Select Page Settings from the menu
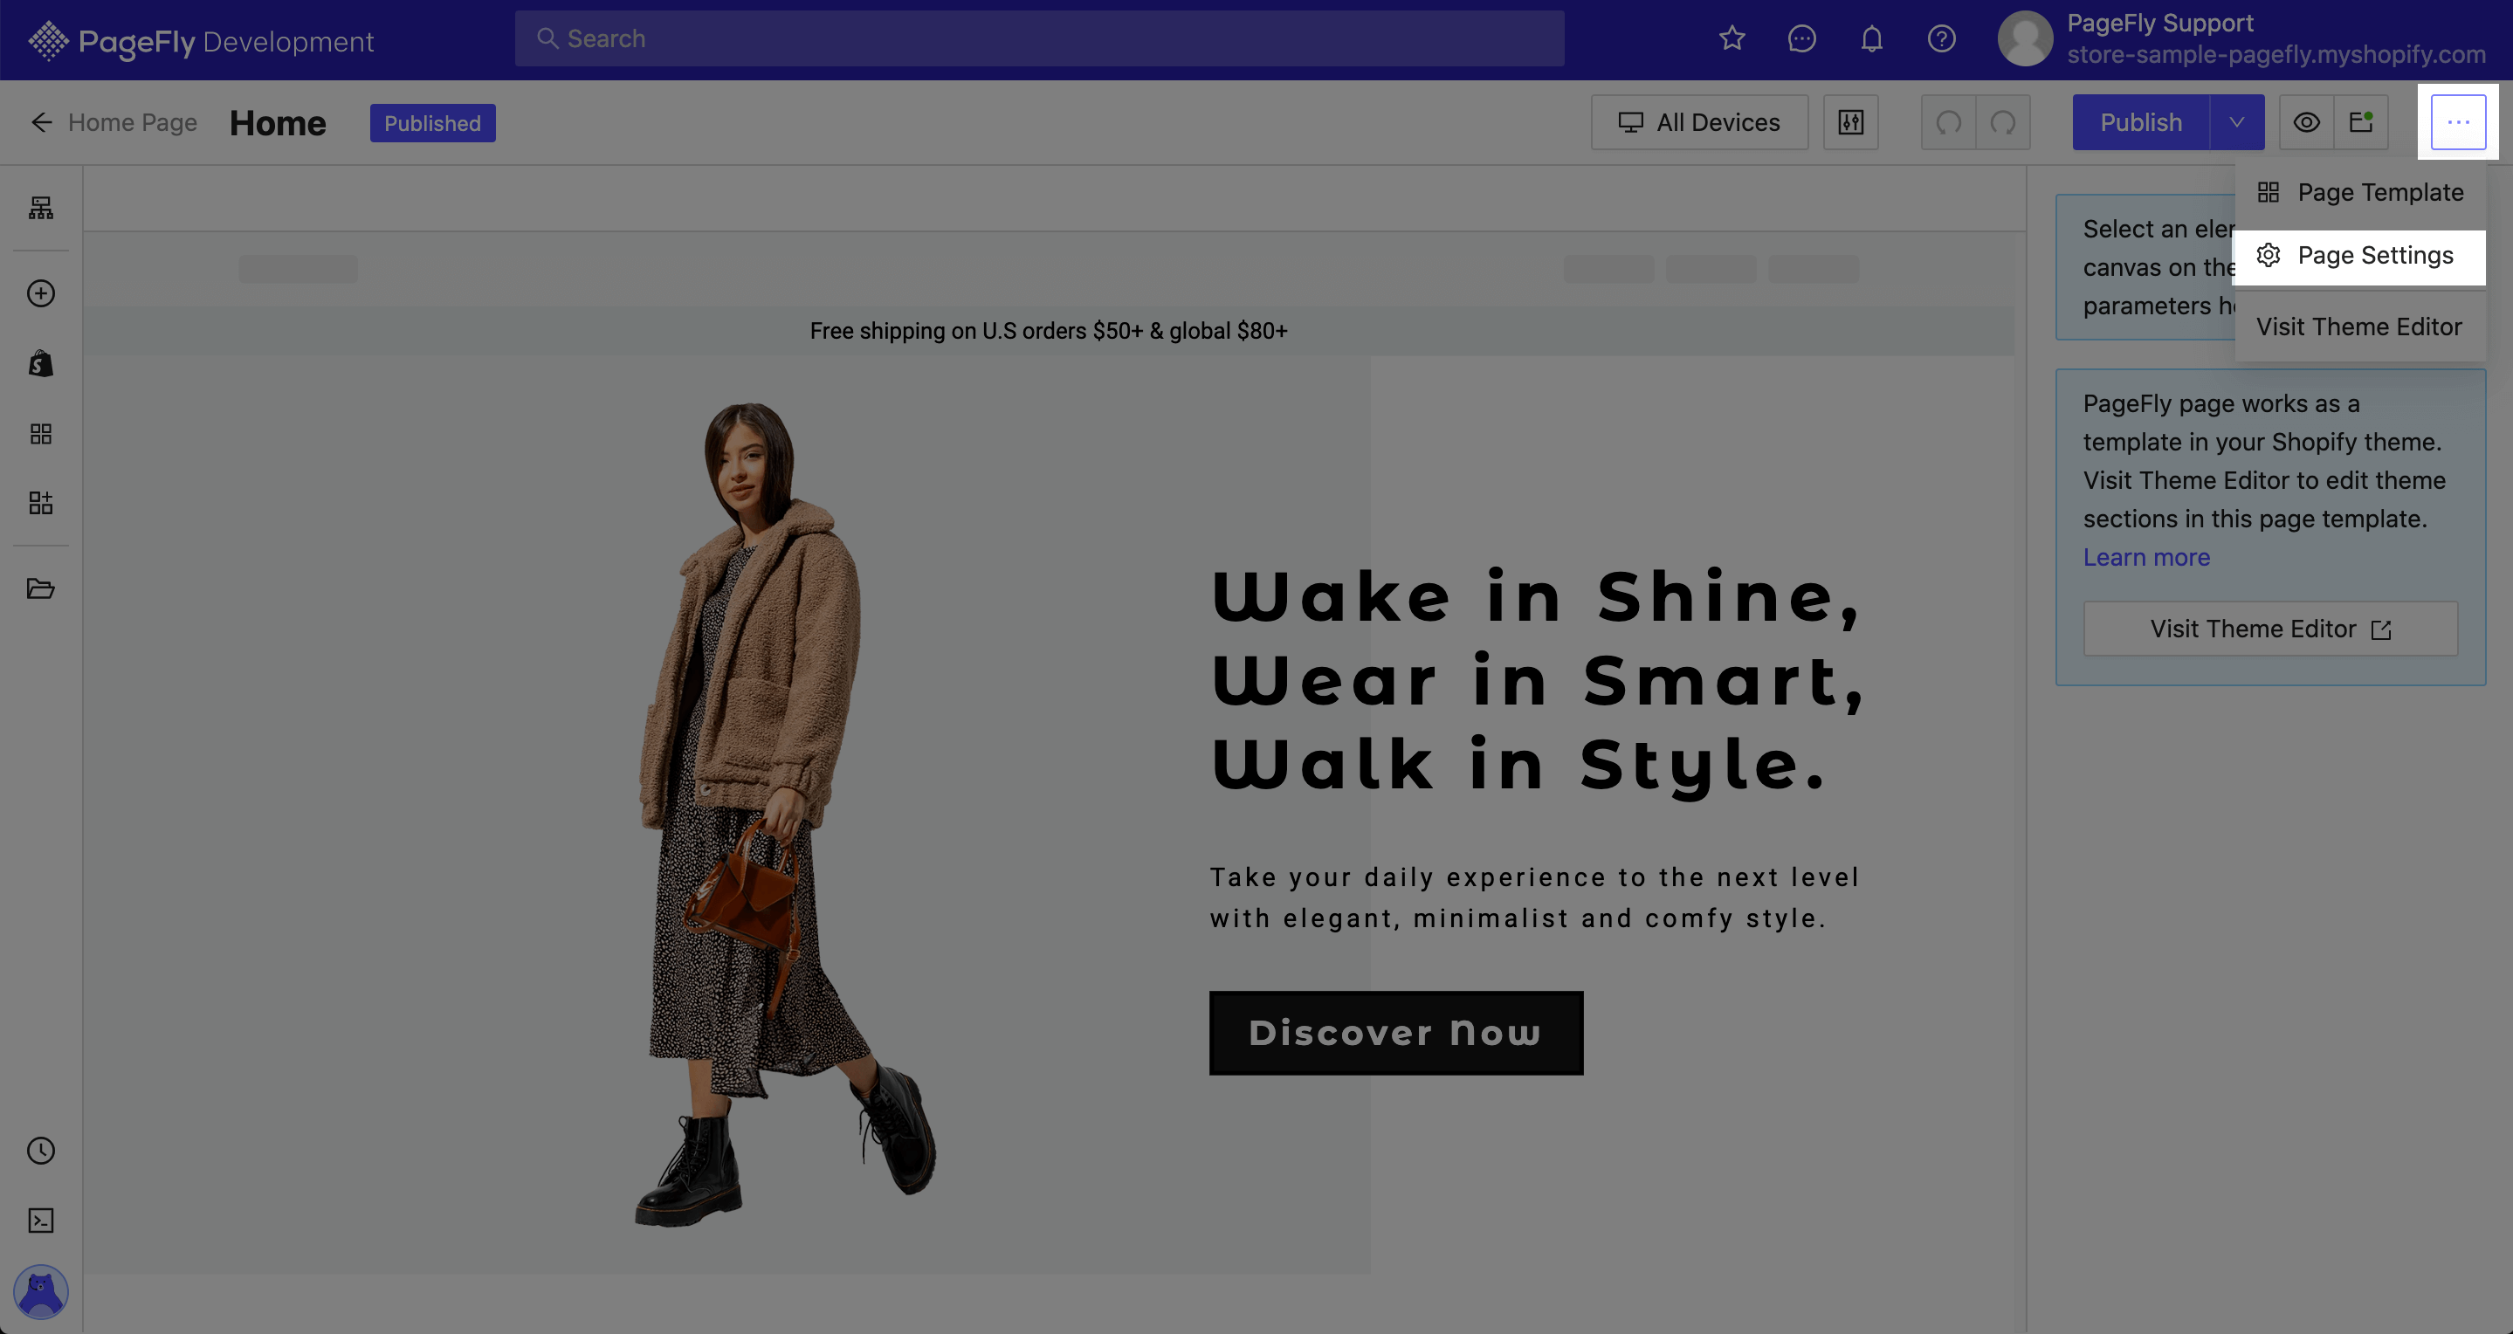 [x=2361, y=257]
